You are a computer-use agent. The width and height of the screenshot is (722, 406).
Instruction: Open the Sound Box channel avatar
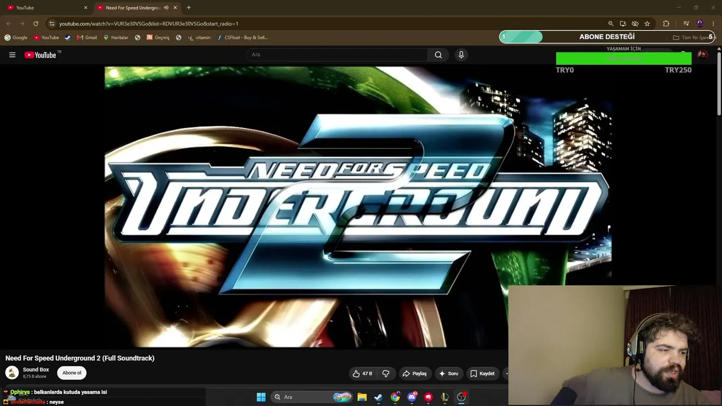(12, 373)
